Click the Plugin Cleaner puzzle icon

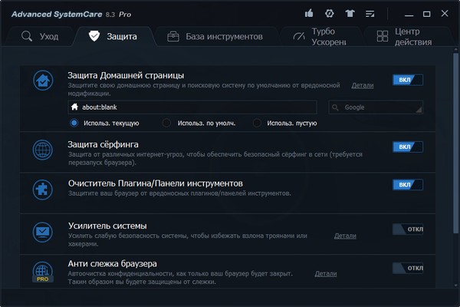(x=44, y=189)
